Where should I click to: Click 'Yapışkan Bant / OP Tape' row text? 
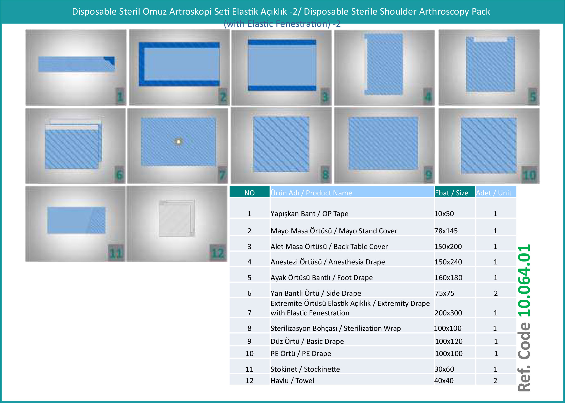(309, 213)
